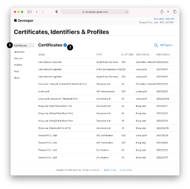The image size is (190, 189).
Task: Click expiration date 2021/11/13
Action: [x=162, y=106]
